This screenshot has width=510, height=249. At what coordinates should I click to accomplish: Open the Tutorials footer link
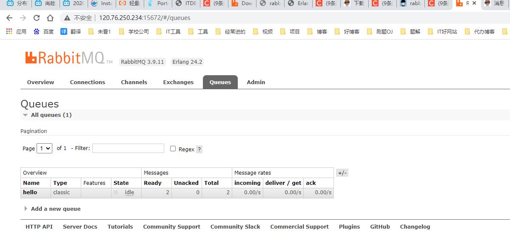tap(120, 227)
